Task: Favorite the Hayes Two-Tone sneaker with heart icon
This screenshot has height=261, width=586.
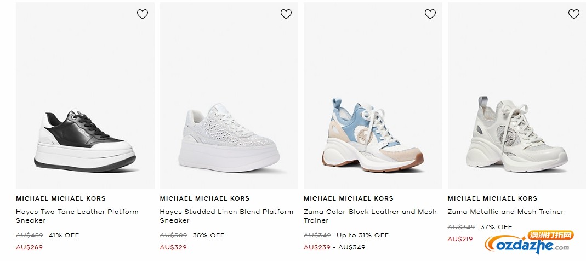Action: (x=143, y=14)
